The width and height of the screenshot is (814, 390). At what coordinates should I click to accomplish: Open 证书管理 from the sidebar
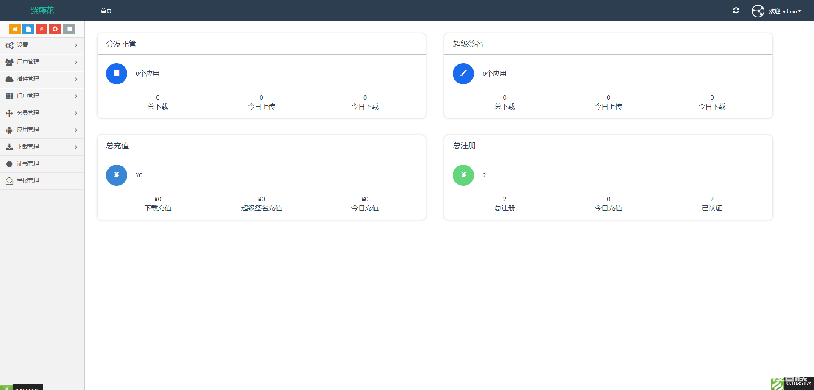(x=42, y=164)
